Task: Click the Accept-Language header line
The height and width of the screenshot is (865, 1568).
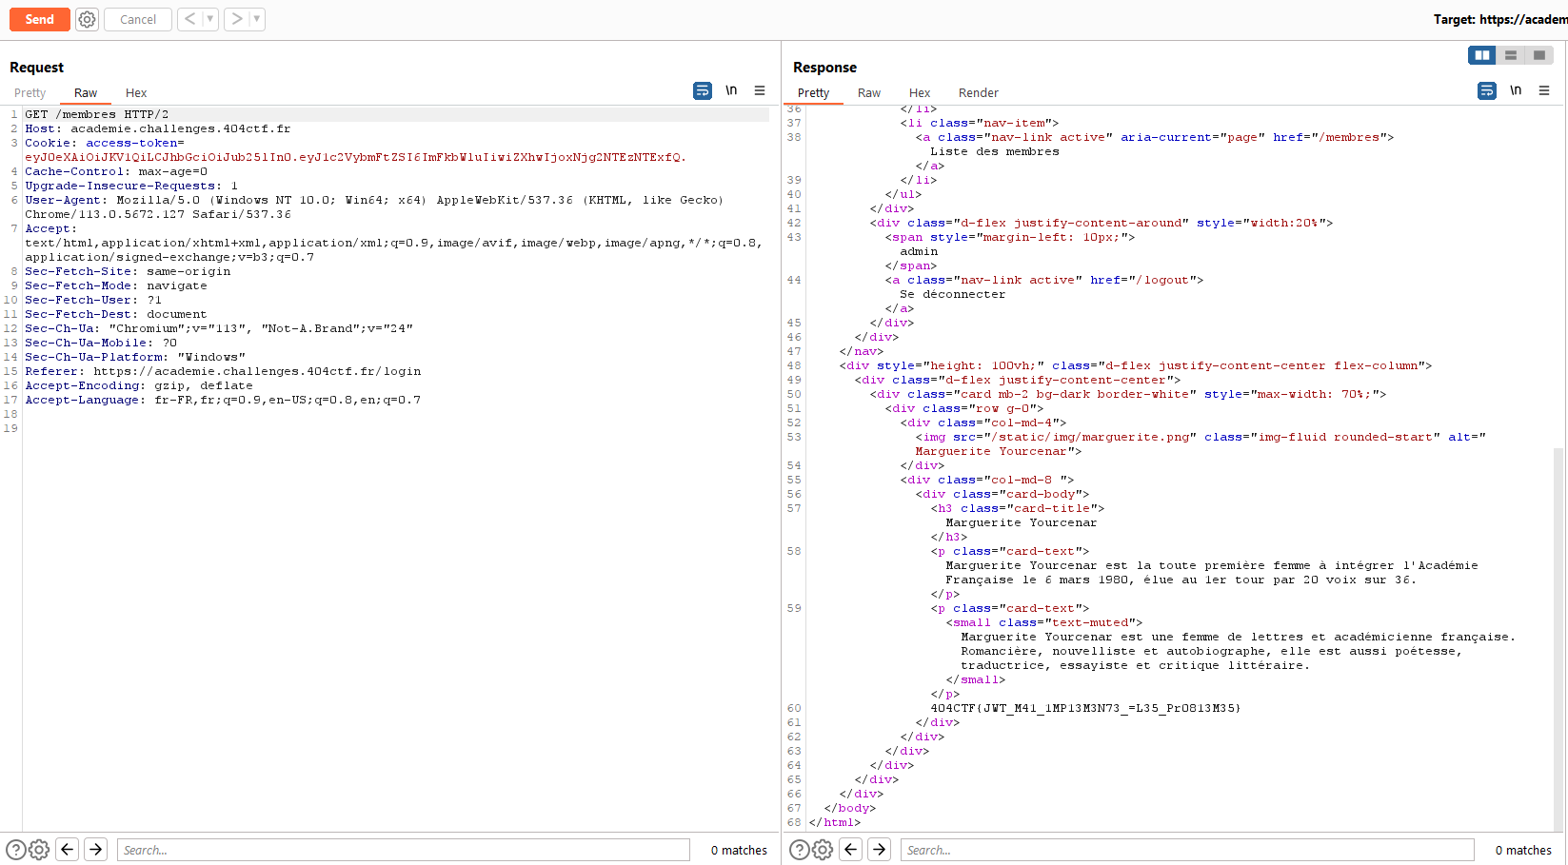Action: (223, 400)
